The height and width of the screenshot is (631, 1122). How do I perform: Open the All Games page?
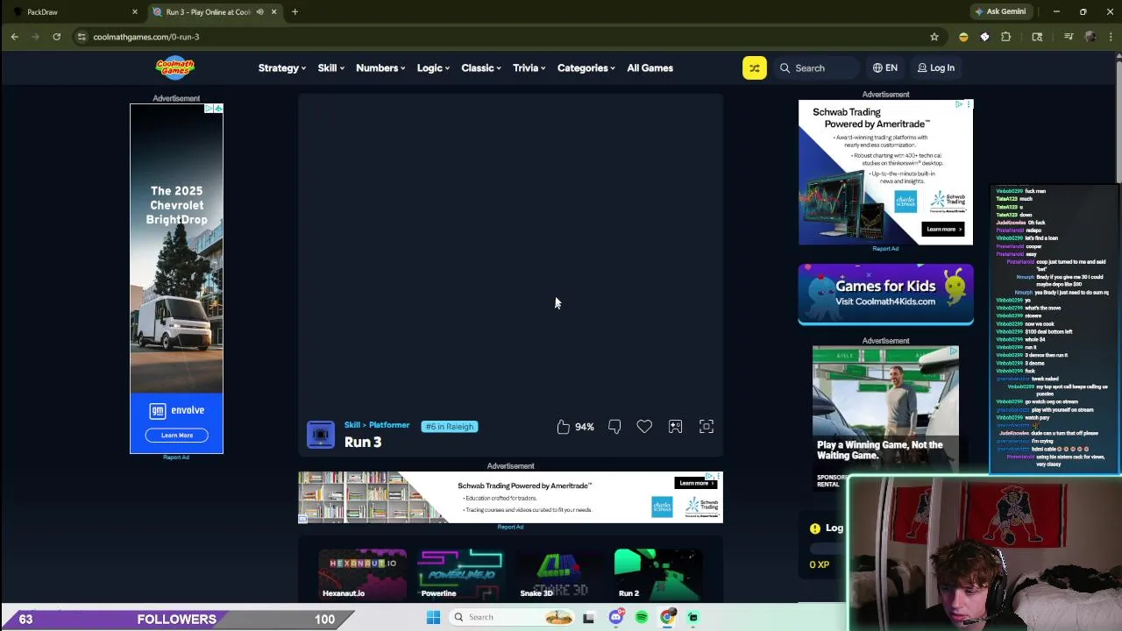[650, 67]
